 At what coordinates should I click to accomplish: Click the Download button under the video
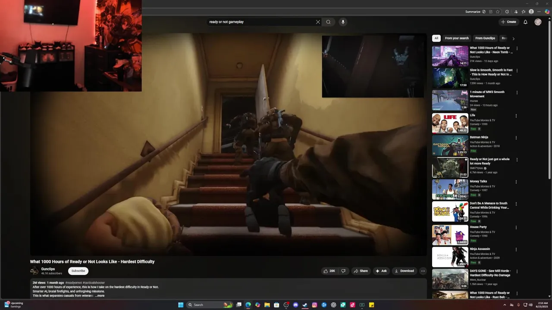pyautogui.click(x=404, y=271)
